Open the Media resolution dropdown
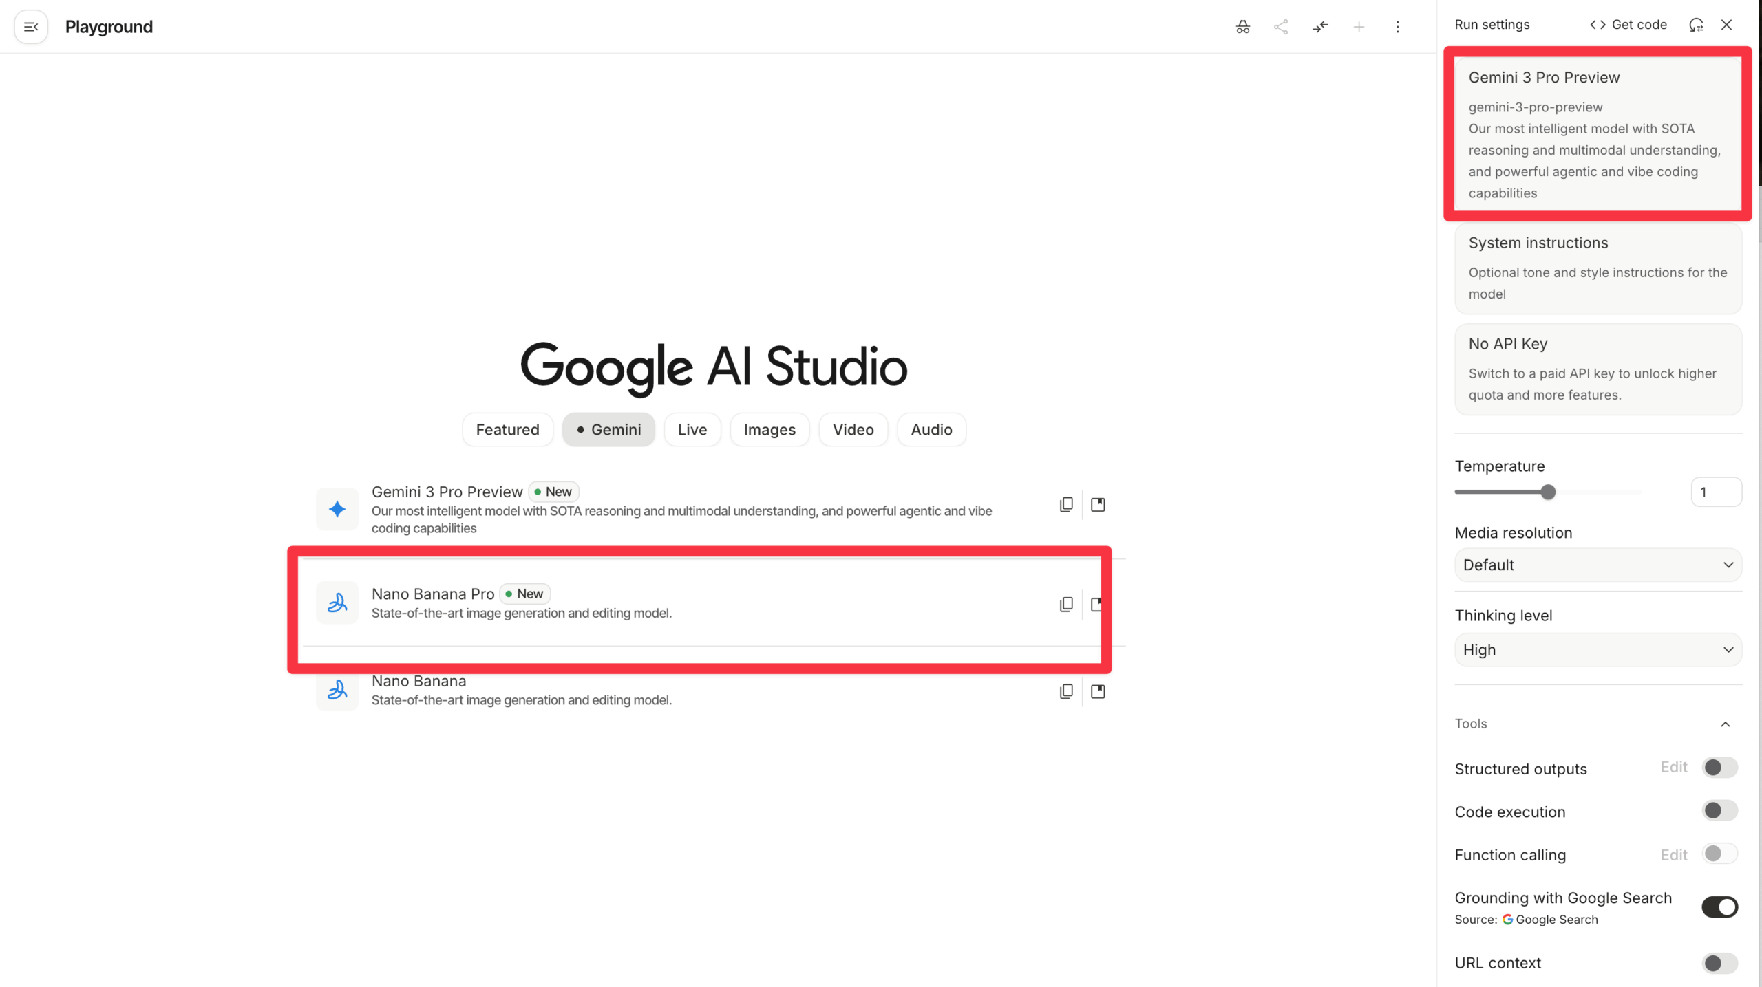1762x987 pixels. (x=1598, y=565)
